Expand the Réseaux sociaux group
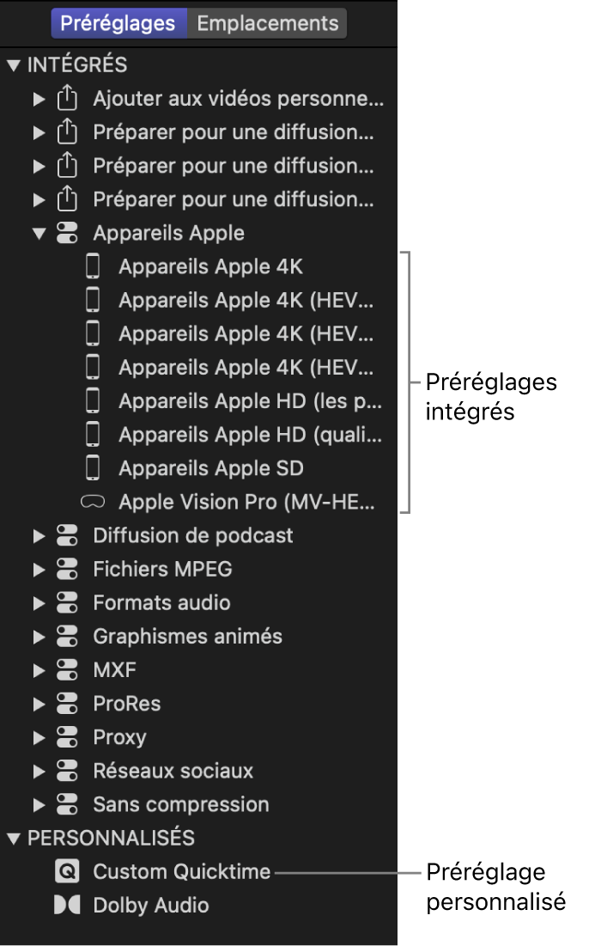 tap(39, 770)
